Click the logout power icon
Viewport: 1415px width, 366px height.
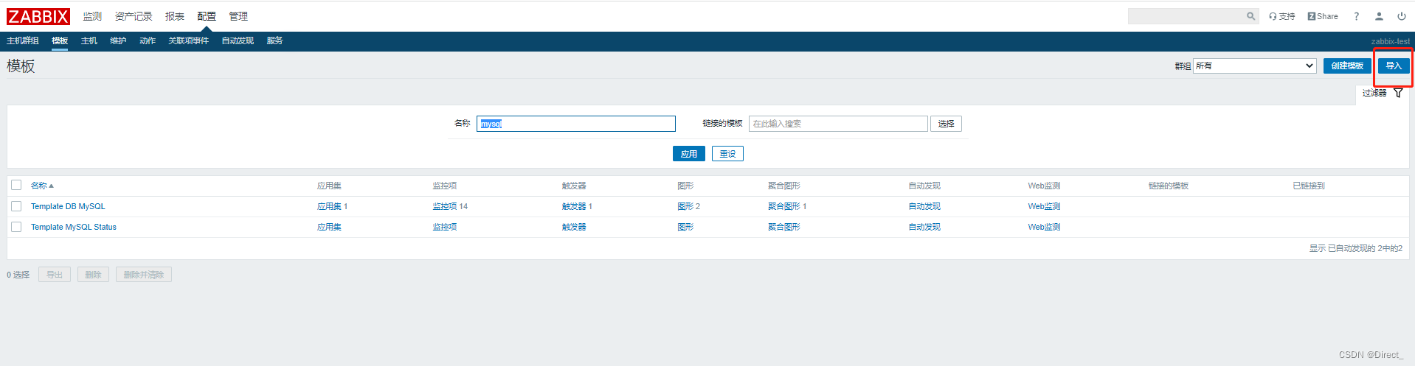click(x=1402, y=16)
